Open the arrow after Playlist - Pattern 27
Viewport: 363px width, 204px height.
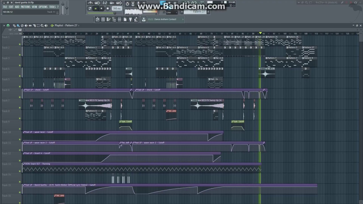coord(79,25)
